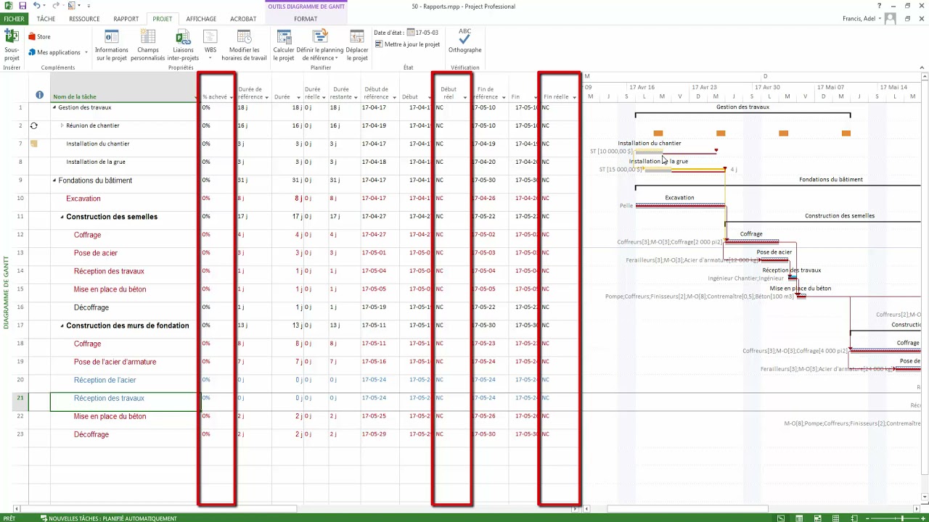Switch to Team Planner view in status bar
The height and width of the screenshot is (522, 929).
817,518
